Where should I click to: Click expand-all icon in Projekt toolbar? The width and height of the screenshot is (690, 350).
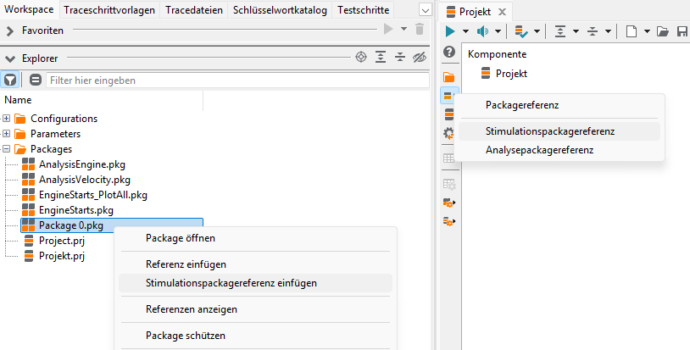(560, 31)
